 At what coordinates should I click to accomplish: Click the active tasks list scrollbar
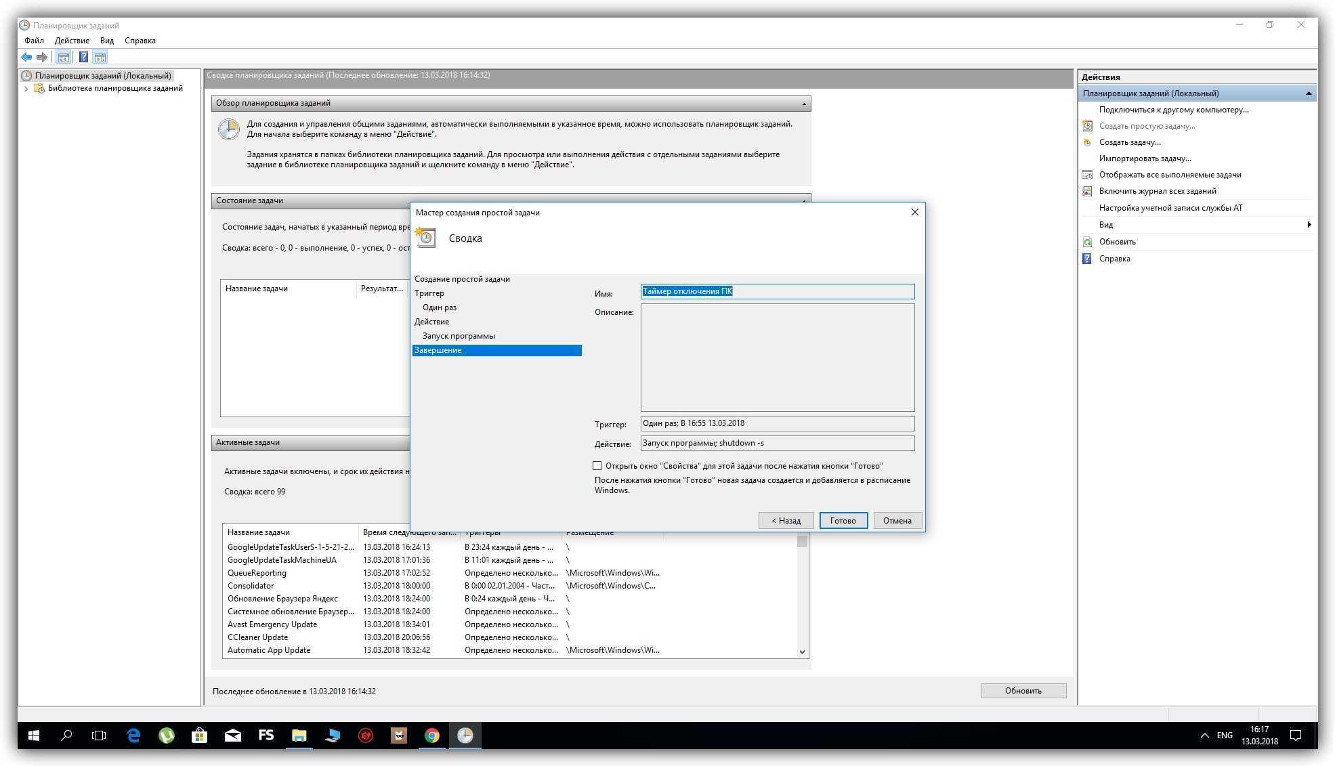click(x=802, y=596)
